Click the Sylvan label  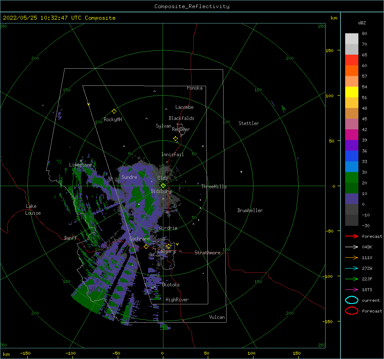pos(163,126)
